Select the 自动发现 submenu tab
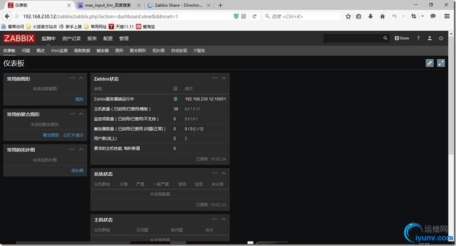Viewport: 456px width, 246px height. [179, 51]
